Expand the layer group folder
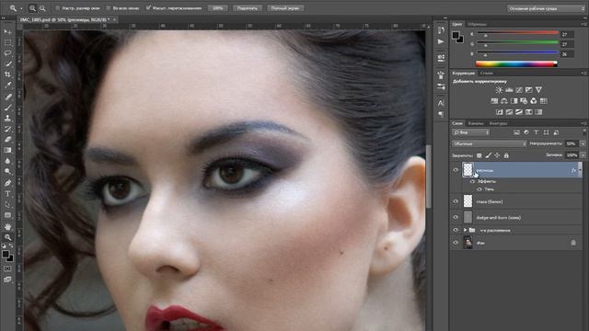 click(x=465, y=230)
